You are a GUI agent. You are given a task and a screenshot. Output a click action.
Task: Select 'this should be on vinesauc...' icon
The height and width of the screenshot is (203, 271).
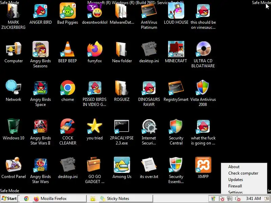(203, 12)
